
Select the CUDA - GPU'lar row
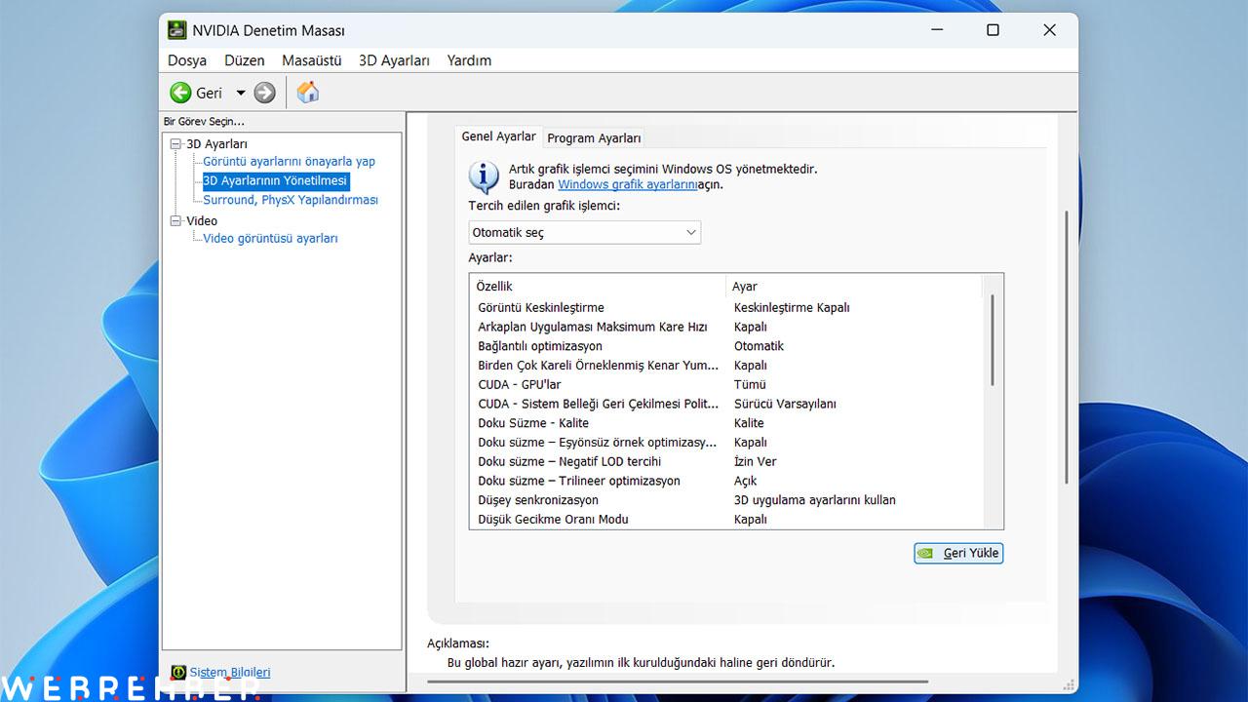pos(726,385)
